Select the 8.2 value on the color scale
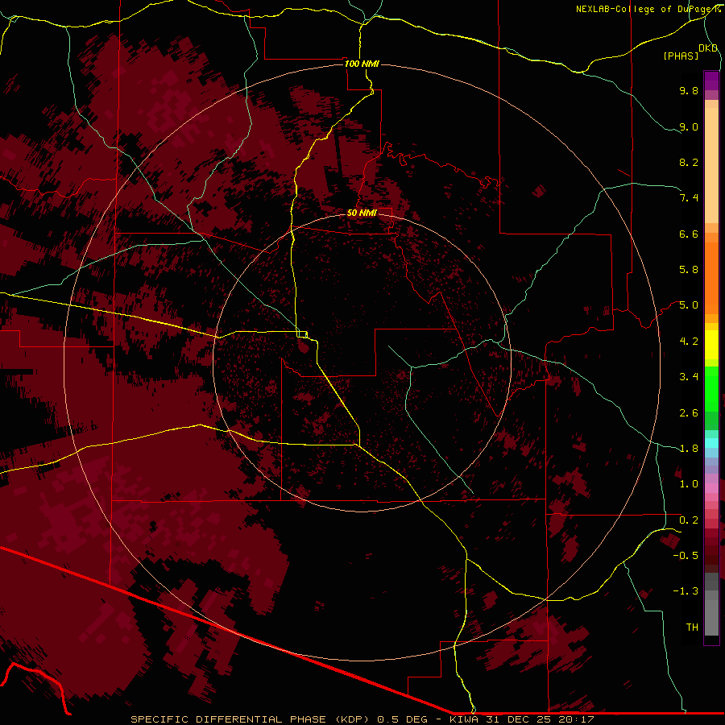Screen dimensions: 725x725 click(x=689, y=162)
